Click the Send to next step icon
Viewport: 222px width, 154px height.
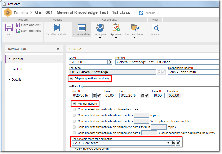tap(57, 27)
